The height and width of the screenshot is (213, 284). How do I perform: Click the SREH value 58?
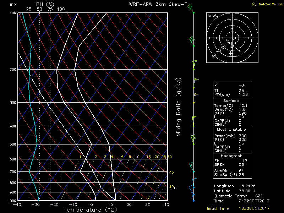[x=241, y=165]
